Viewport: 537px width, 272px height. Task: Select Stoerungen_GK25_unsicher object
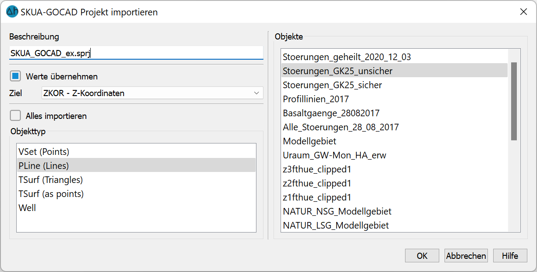click(x=395, y=71)
